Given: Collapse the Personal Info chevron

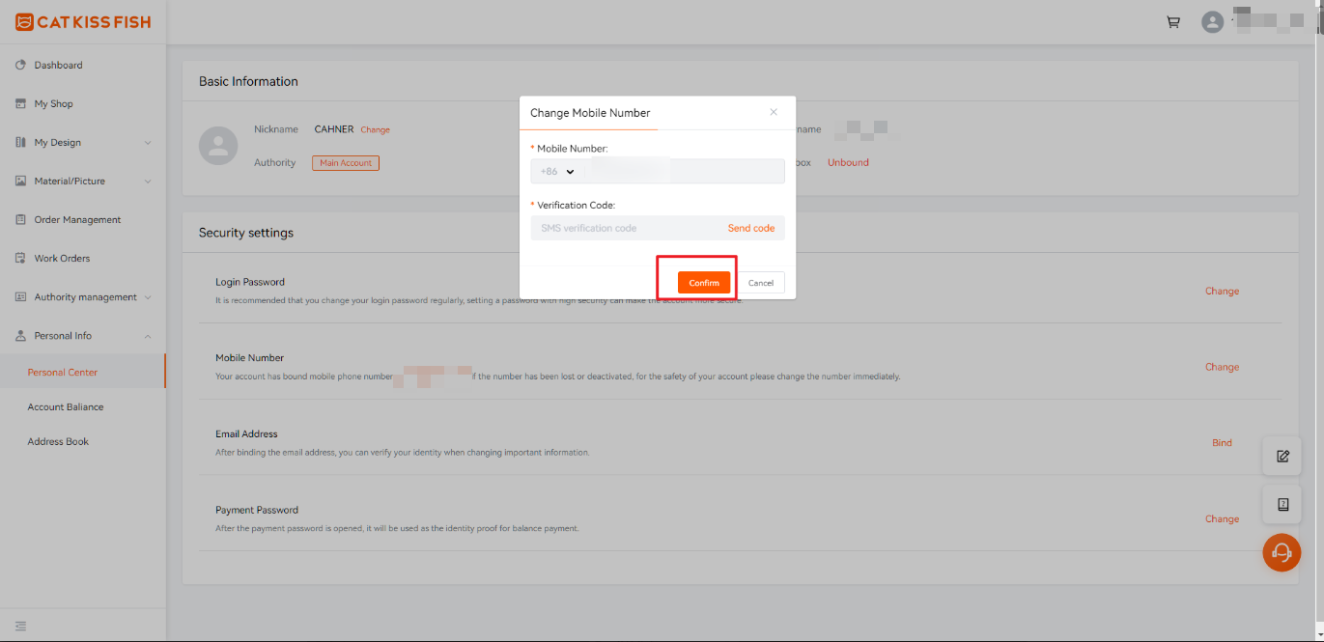Looking at the screenshot, I should point(148,336).
